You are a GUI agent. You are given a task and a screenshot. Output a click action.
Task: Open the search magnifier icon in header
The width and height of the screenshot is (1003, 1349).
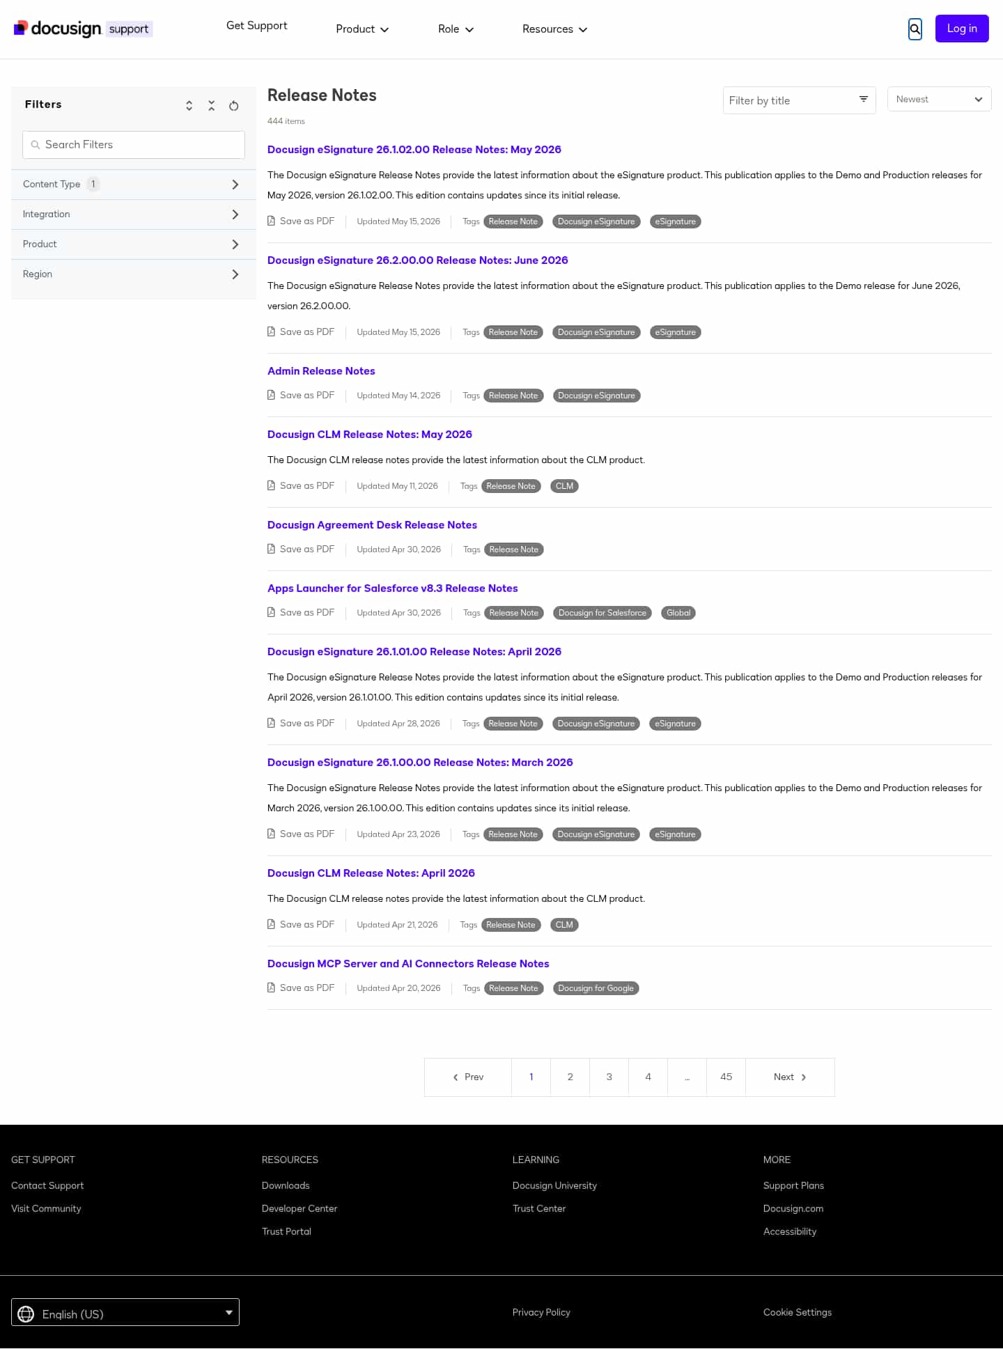coord(915,29)
